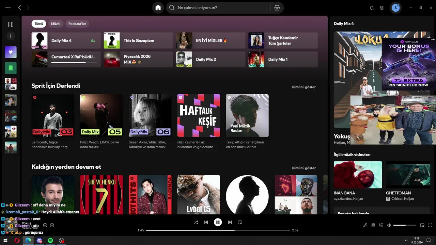Viewport: 436px width, 245px height.
Task: Skip to the next track
Action: [230, 222]
